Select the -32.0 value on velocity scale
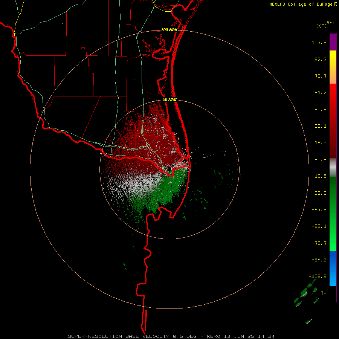This screenshot has height=339, width=339. click(319, 193)
